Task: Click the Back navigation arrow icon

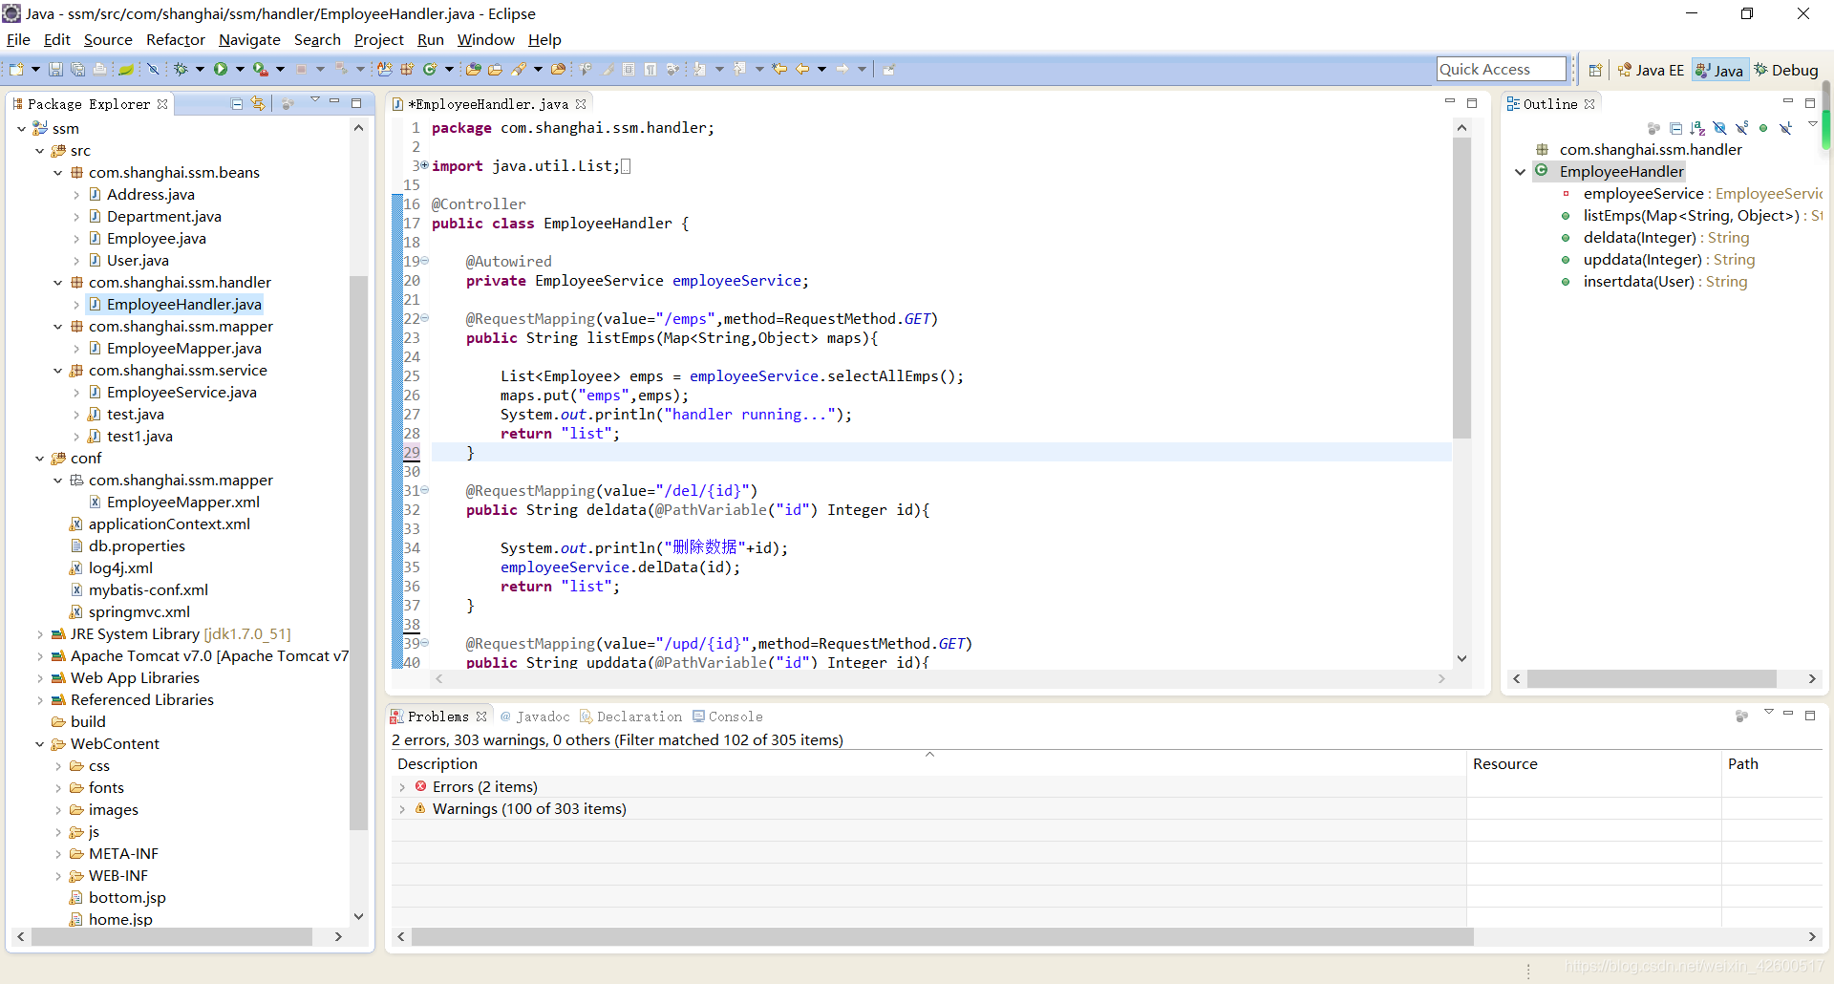Action: coord(802,69)
